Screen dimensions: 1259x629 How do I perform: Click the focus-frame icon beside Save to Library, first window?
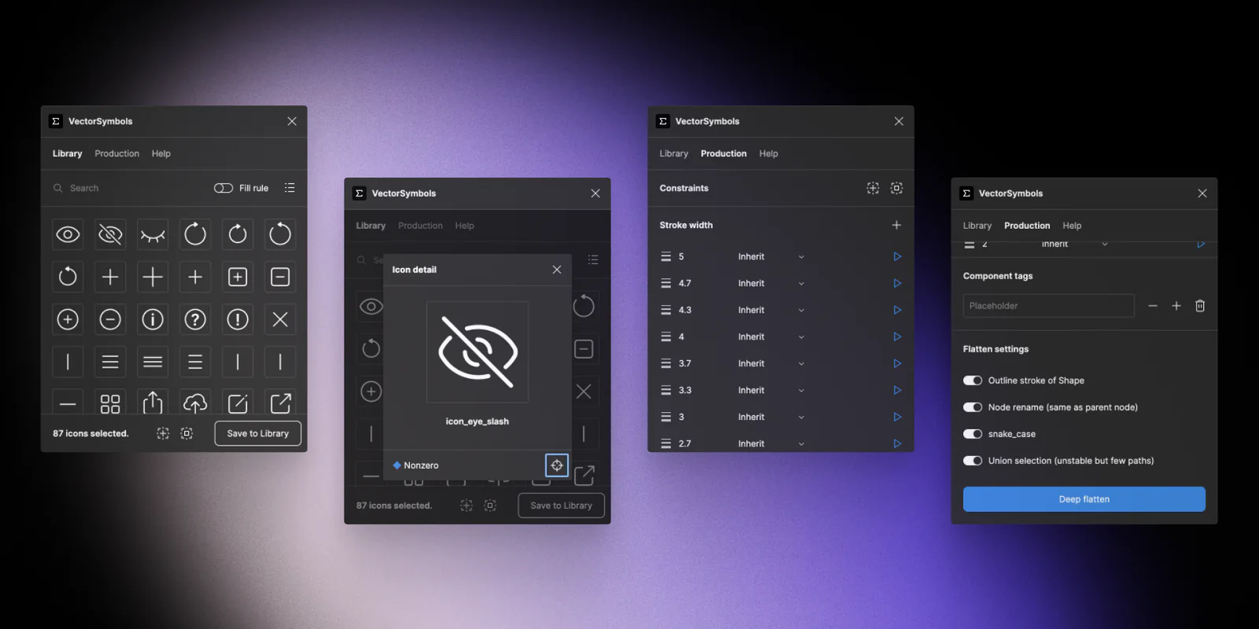click(x=186, y=433)
